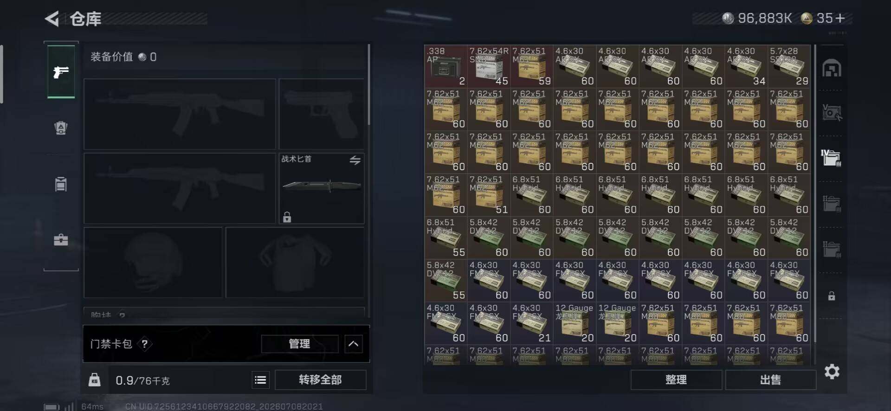The width and height of the screenshot is (891, 411).
Task: Select the pistol sidearm slot
Action: coord(322,114)
